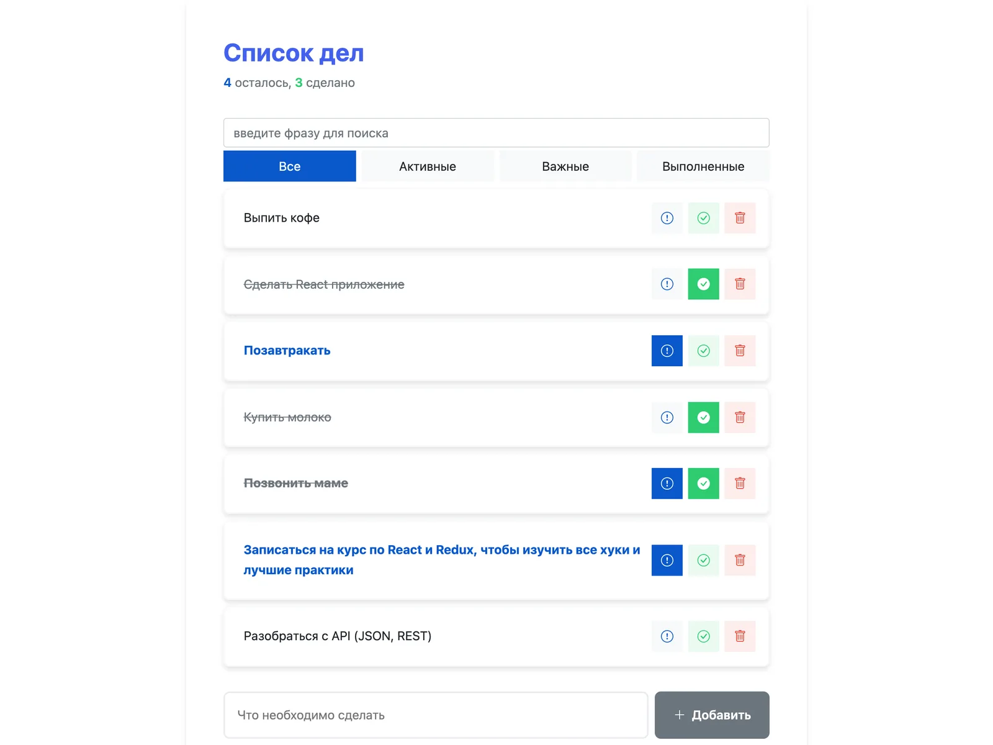
Task: Delete 'Сделать React приложение' task
Action: coord(740,284)
